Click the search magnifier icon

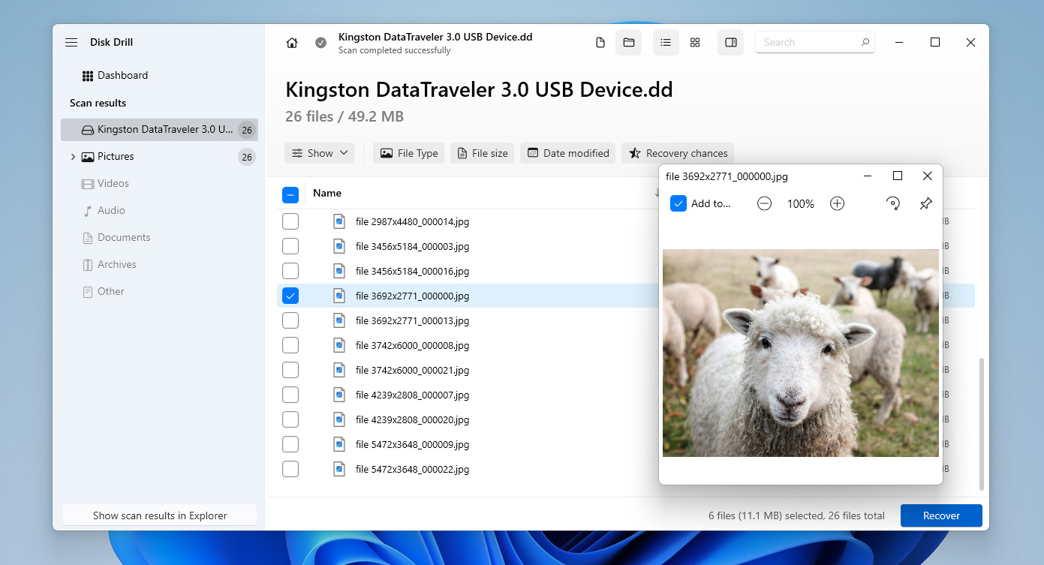coord(865,43)
